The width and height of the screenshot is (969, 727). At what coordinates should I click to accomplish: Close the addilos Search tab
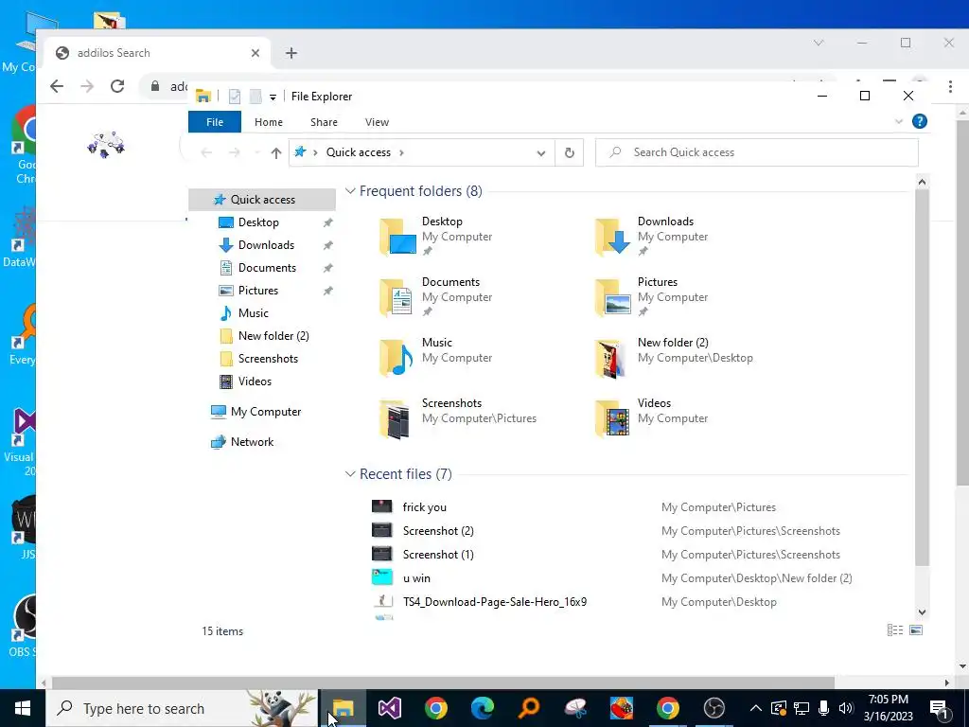click(255, 53)
